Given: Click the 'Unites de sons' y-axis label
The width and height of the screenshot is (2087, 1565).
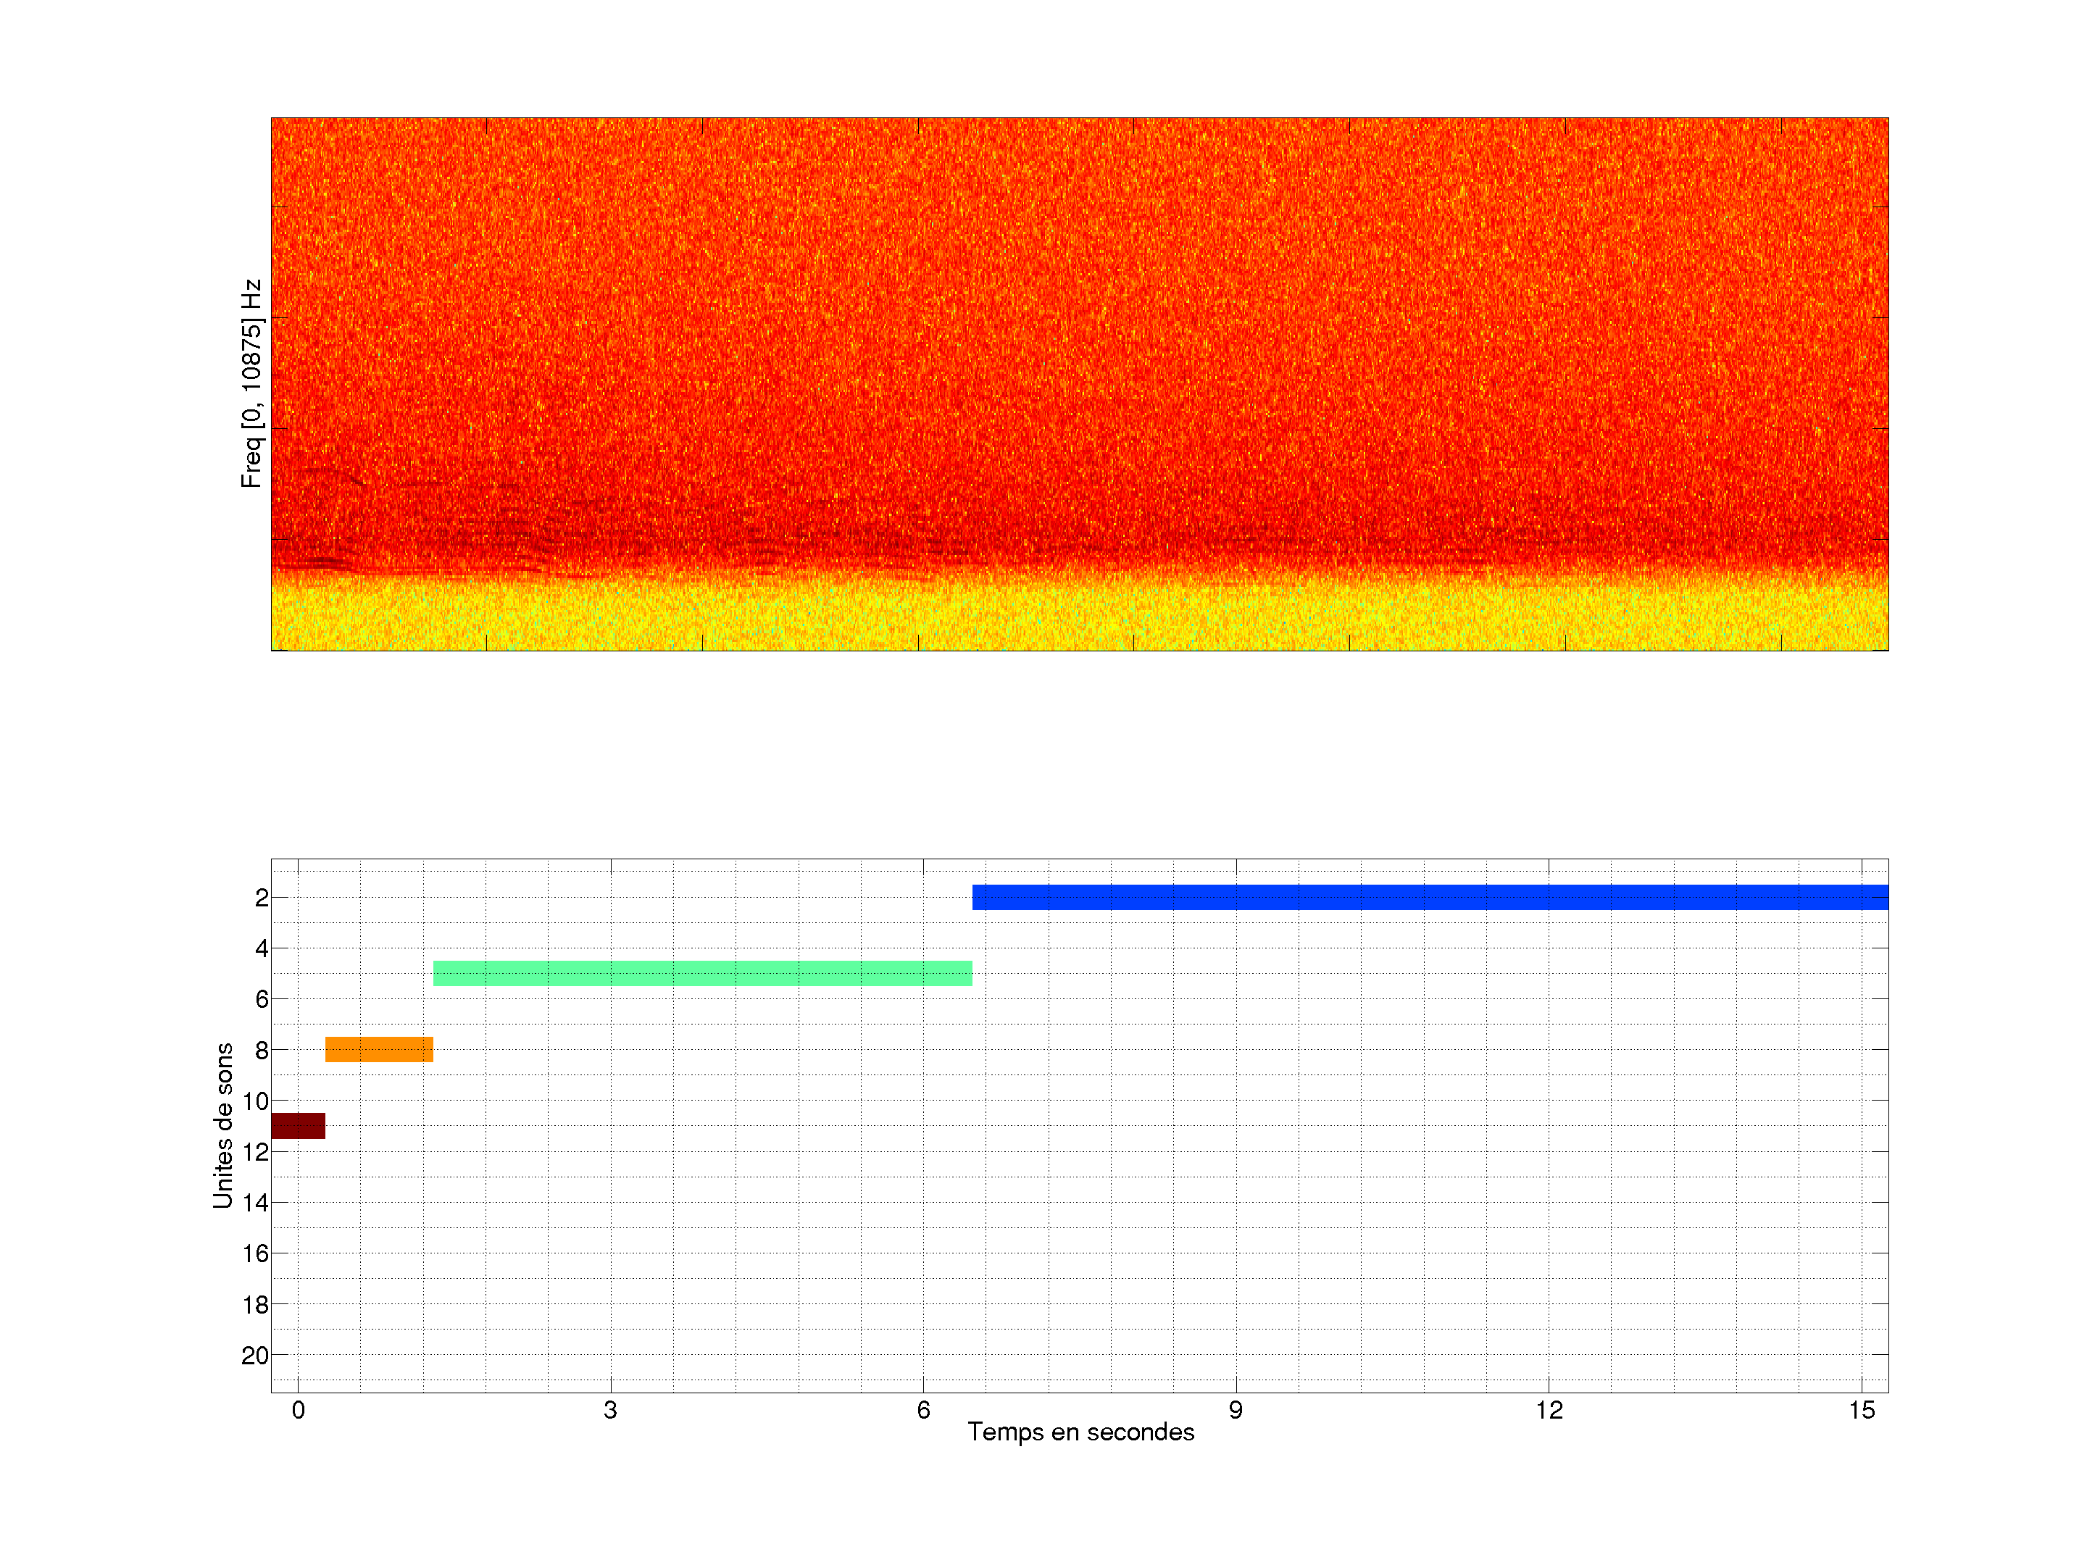Looking at the screenshot, I should point(222,1125).
